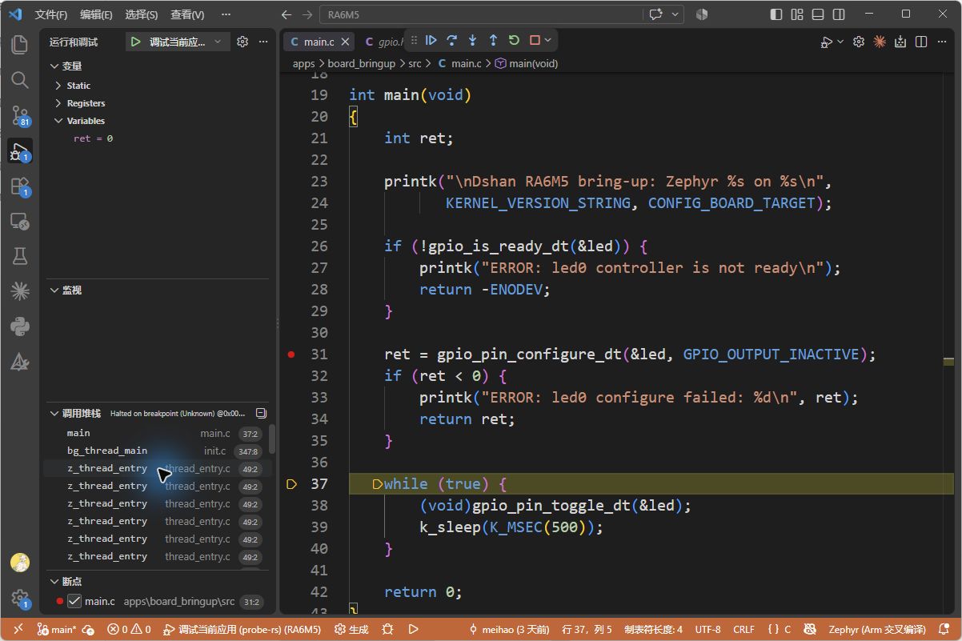Image resolution: width=962 pixels, height=641 pixels.
Task: Open editor settings gear in tab bar
Action: pos(859,42)
